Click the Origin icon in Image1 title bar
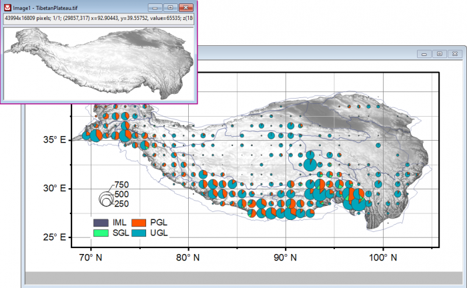The width and height of the screenshot is (467, 288). click(7, 7)
